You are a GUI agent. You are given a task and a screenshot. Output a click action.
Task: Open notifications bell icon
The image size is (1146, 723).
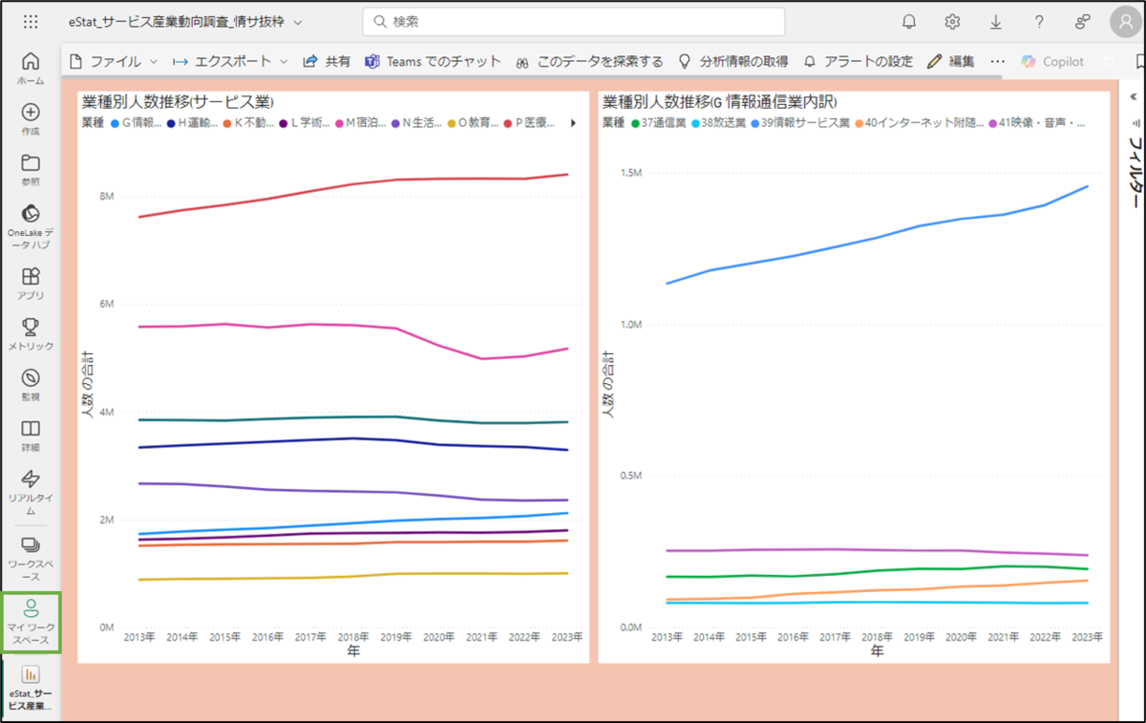pos(909,22)
